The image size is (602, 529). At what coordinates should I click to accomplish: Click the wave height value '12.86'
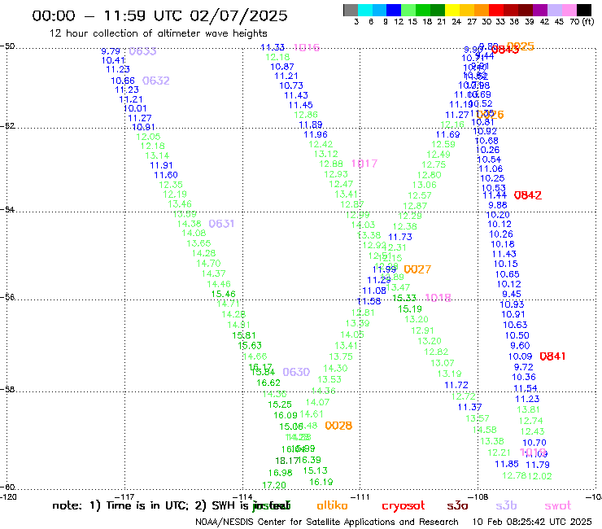306,115
